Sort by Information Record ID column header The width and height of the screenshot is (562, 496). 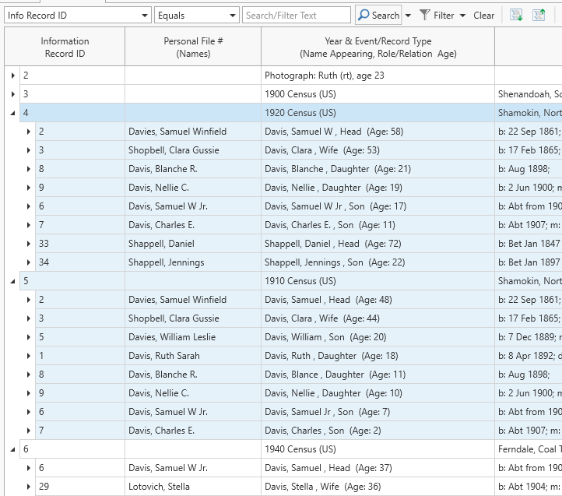click(x=65, y=47)
